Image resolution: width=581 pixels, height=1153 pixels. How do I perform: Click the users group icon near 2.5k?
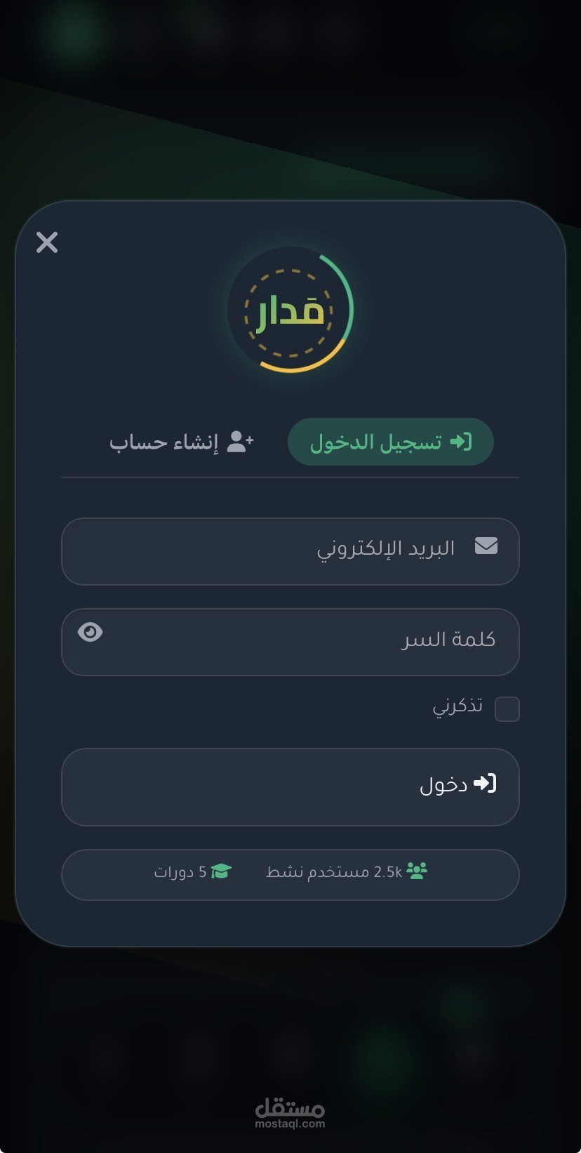click(x=417, y=871)
